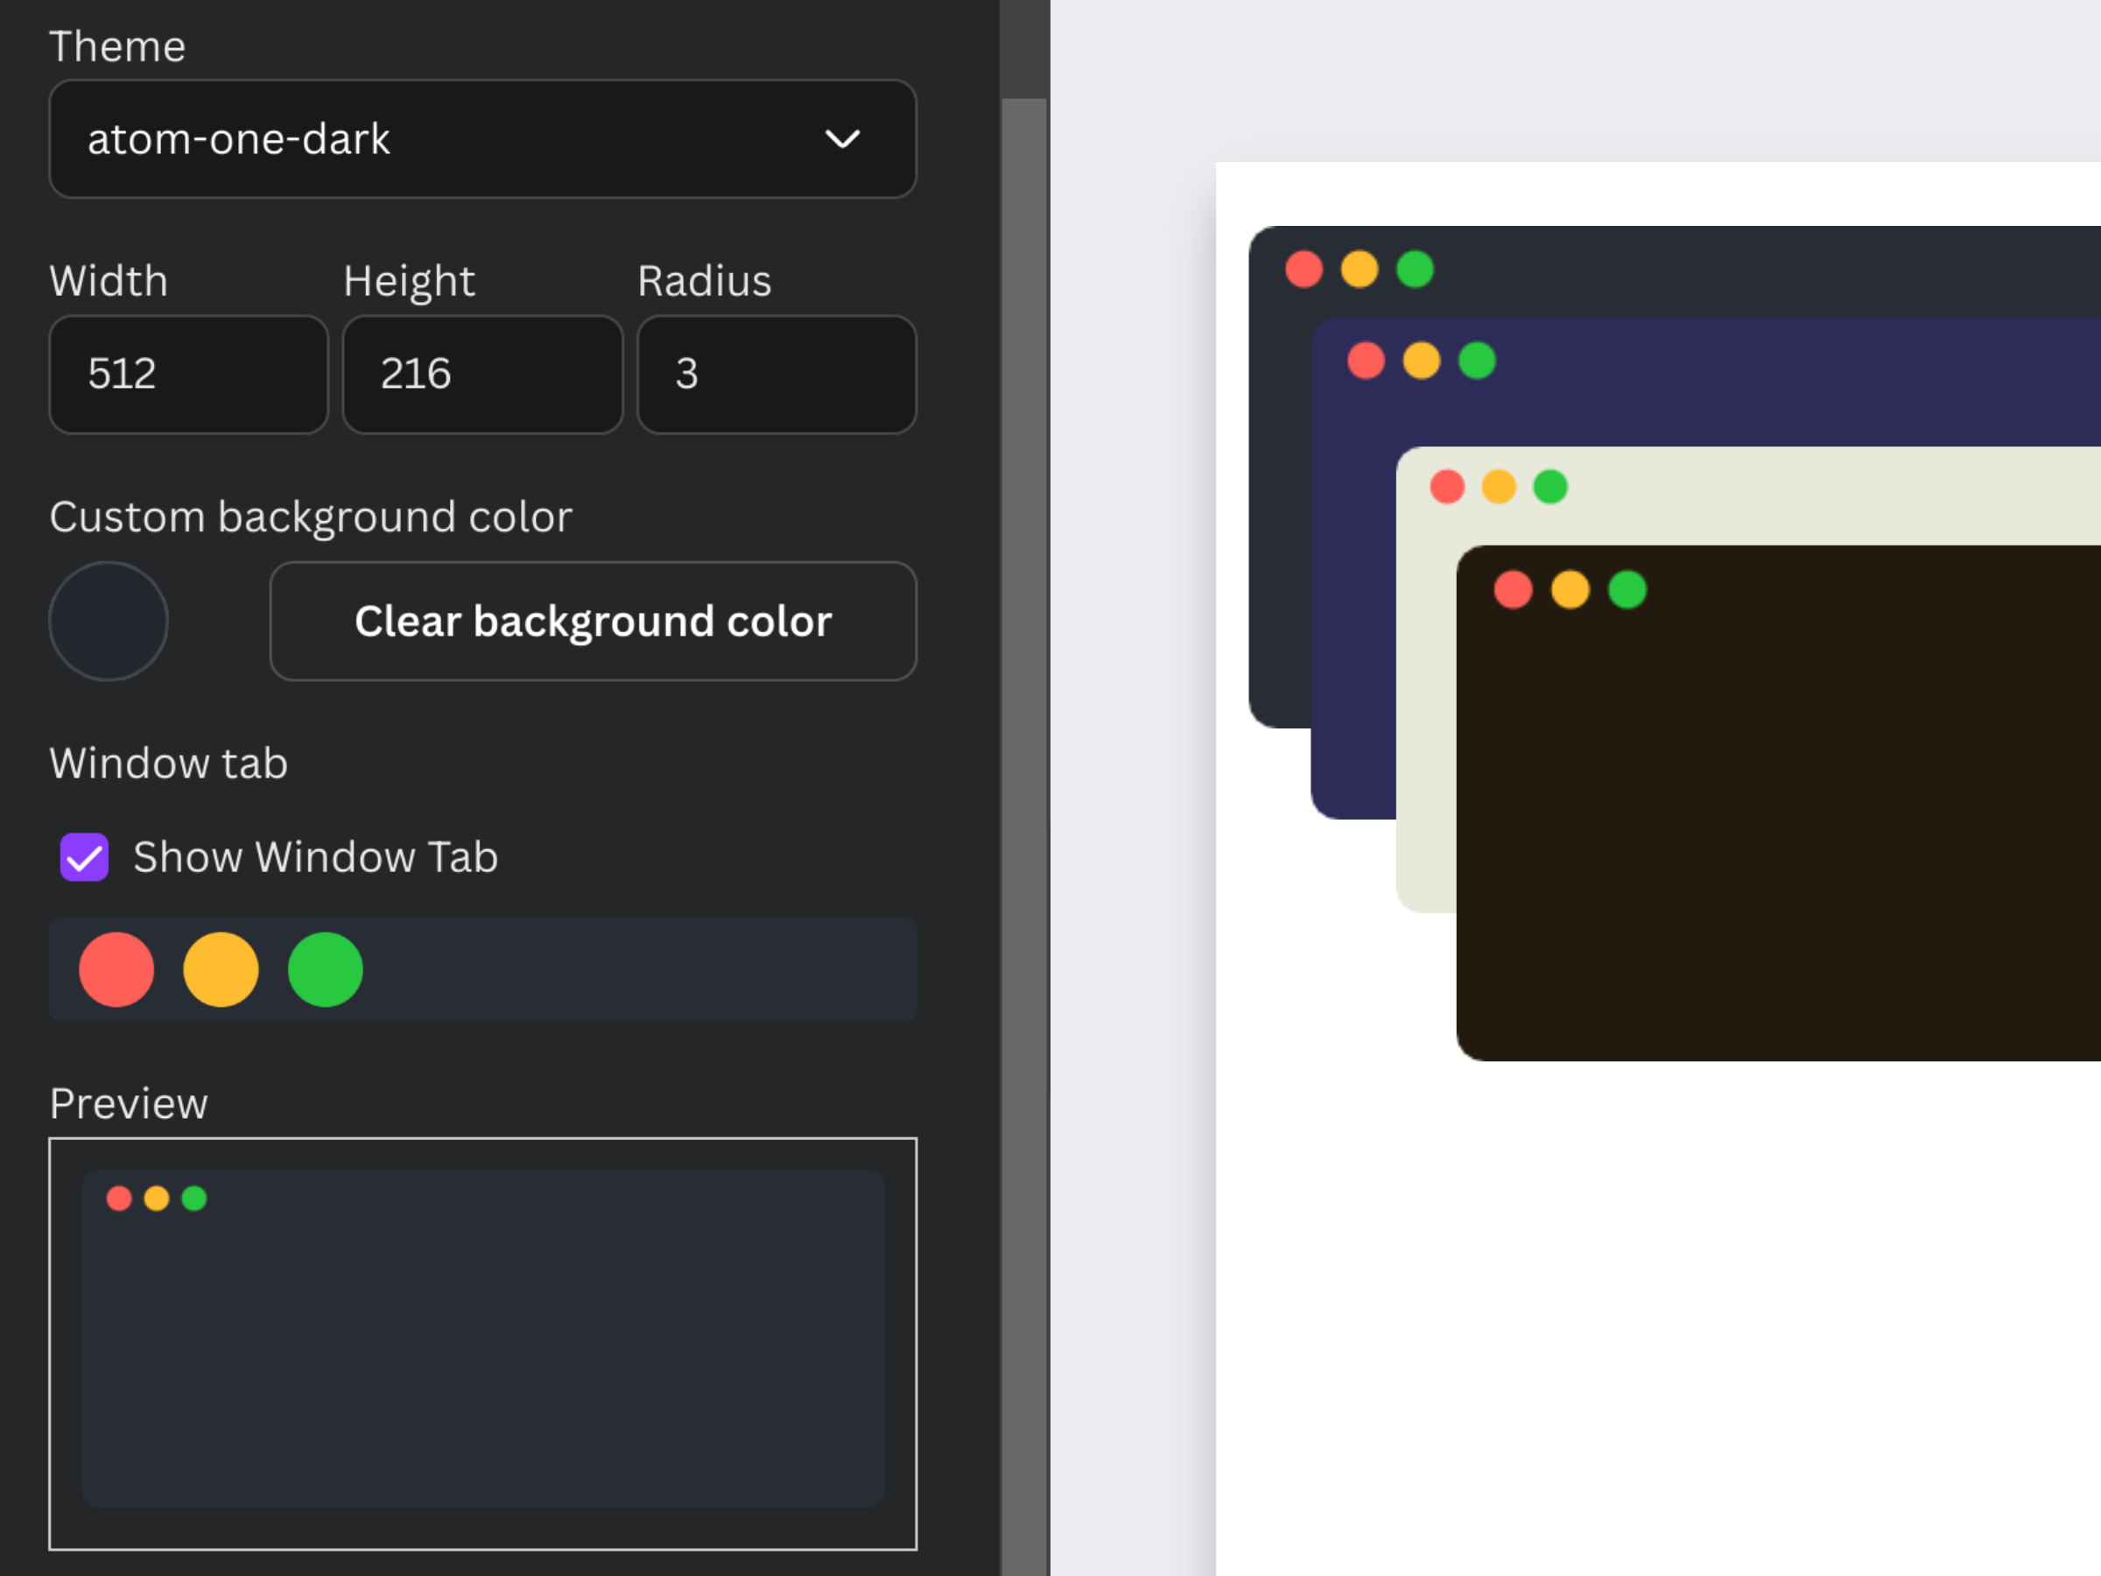Click the theme dropdown chevron arrow

(x=841, y=139)
